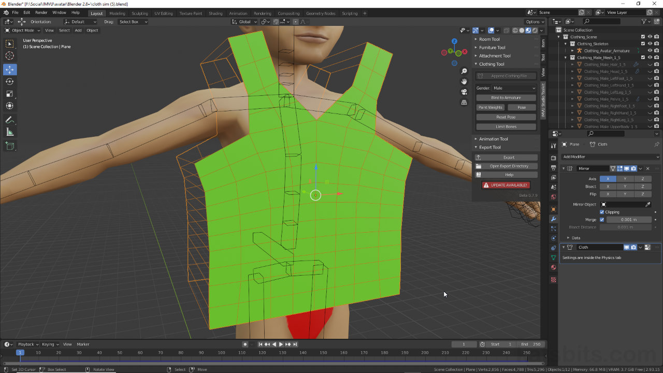The width and height of the screenshot is (663, 373).
Task: Adjust the Merge distance 0.001 m field
Action: coord(629,220)
